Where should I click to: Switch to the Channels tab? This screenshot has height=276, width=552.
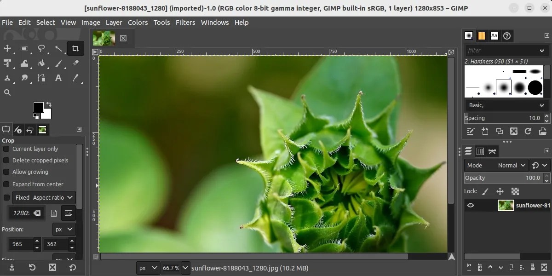[x=480, y=151]
